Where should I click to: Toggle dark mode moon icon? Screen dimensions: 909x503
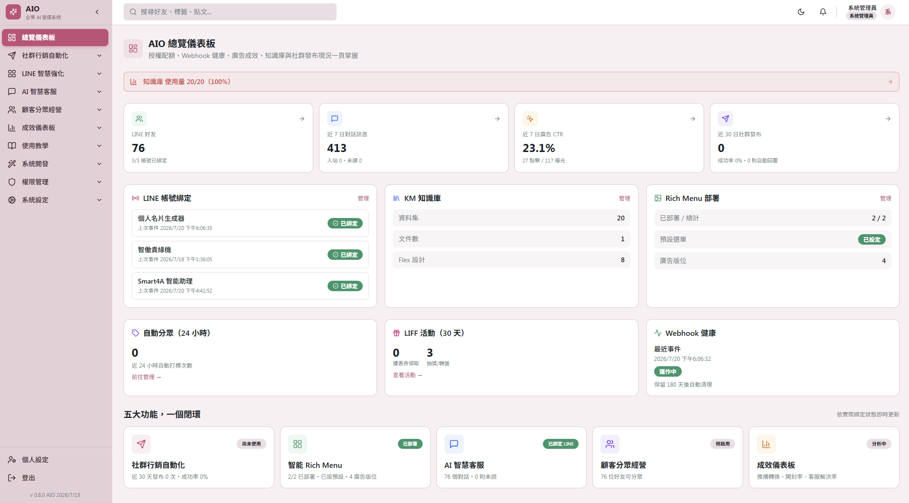click(x=801, y=12)
